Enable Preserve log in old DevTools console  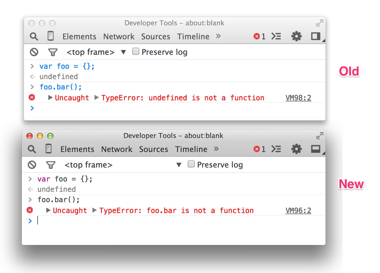click(136, 52)
